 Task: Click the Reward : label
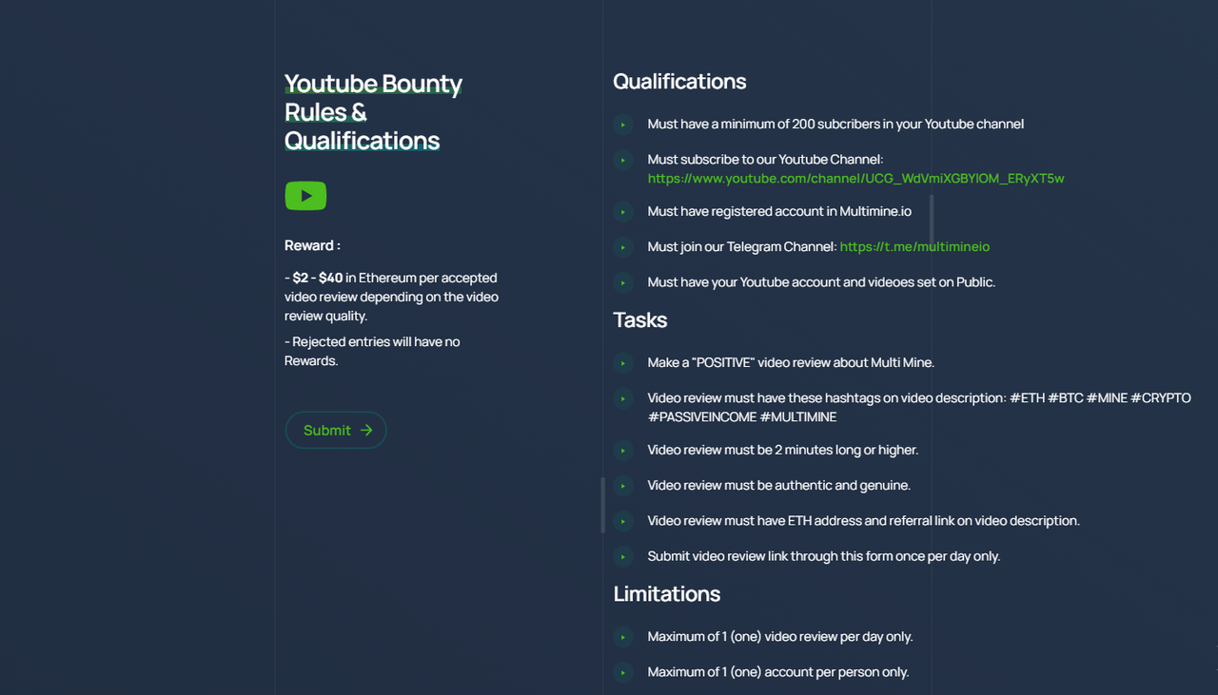tap(312, 245)
